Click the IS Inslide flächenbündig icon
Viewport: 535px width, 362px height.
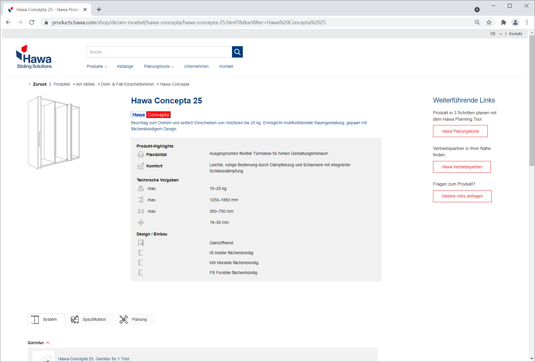[141, 253]
